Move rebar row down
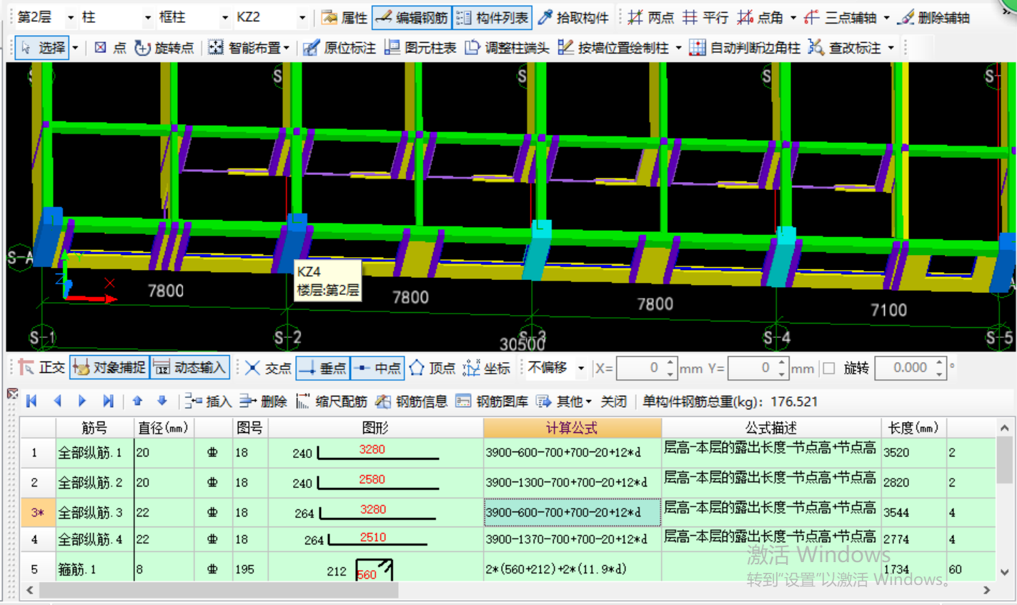This screenshot has width=1017, height=605. pyautogui.click(x=162, y=401)
